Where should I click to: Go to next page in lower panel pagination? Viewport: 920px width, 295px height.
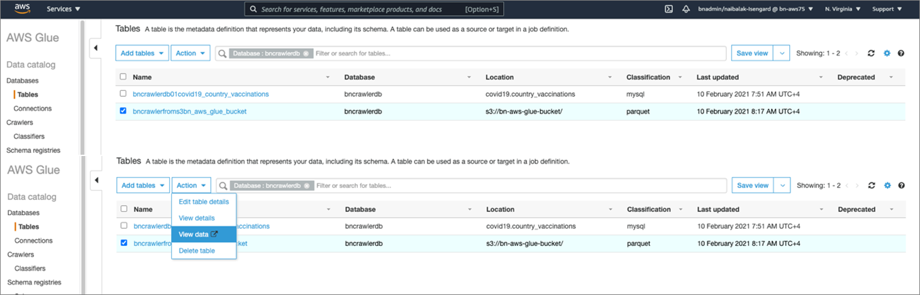point(857,186)
